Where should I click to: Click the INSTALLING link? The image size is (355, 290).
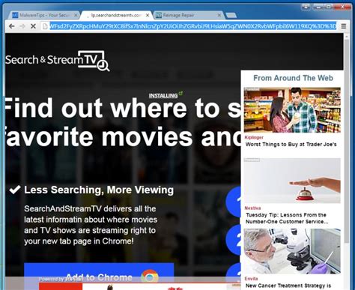point(163,95)
